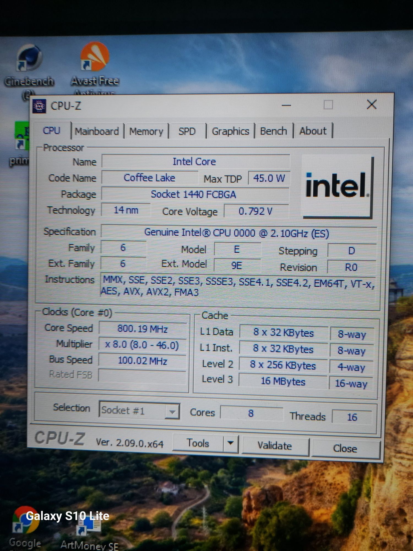Click the L1 Inst. 8-way value
The image size is (413, 551).
(x=352, y=351)
